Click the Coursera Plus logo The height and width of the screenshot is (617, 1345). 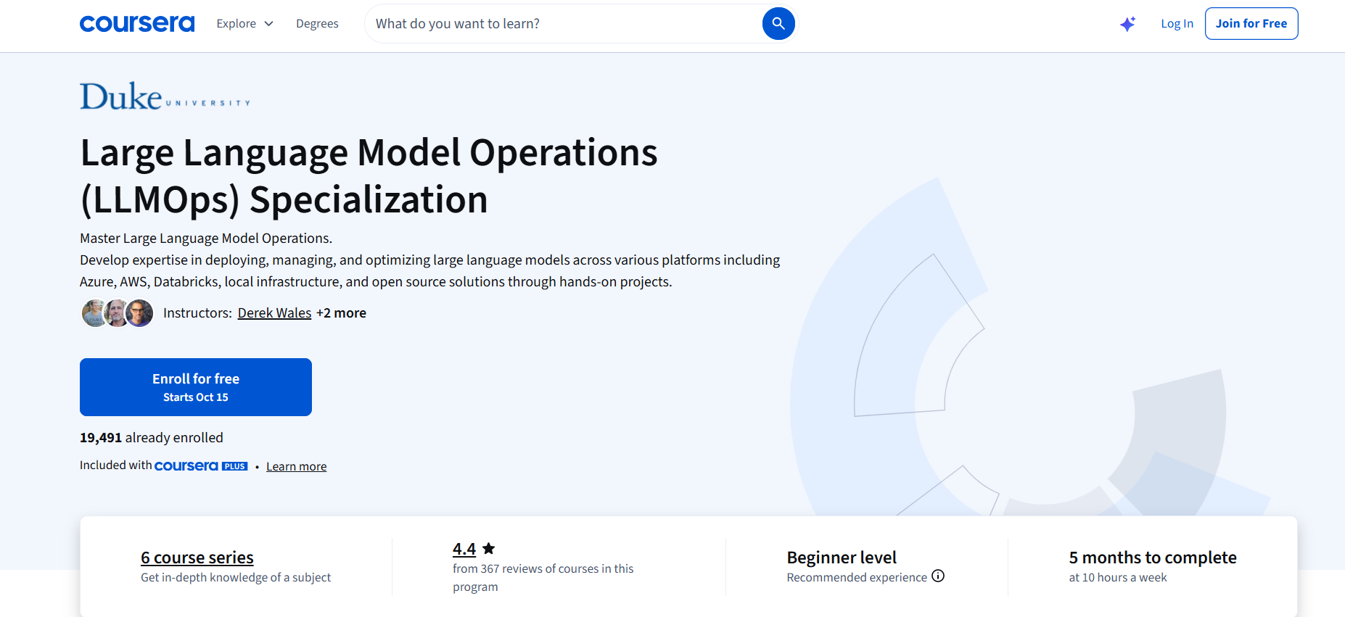[x=201, y=465]
